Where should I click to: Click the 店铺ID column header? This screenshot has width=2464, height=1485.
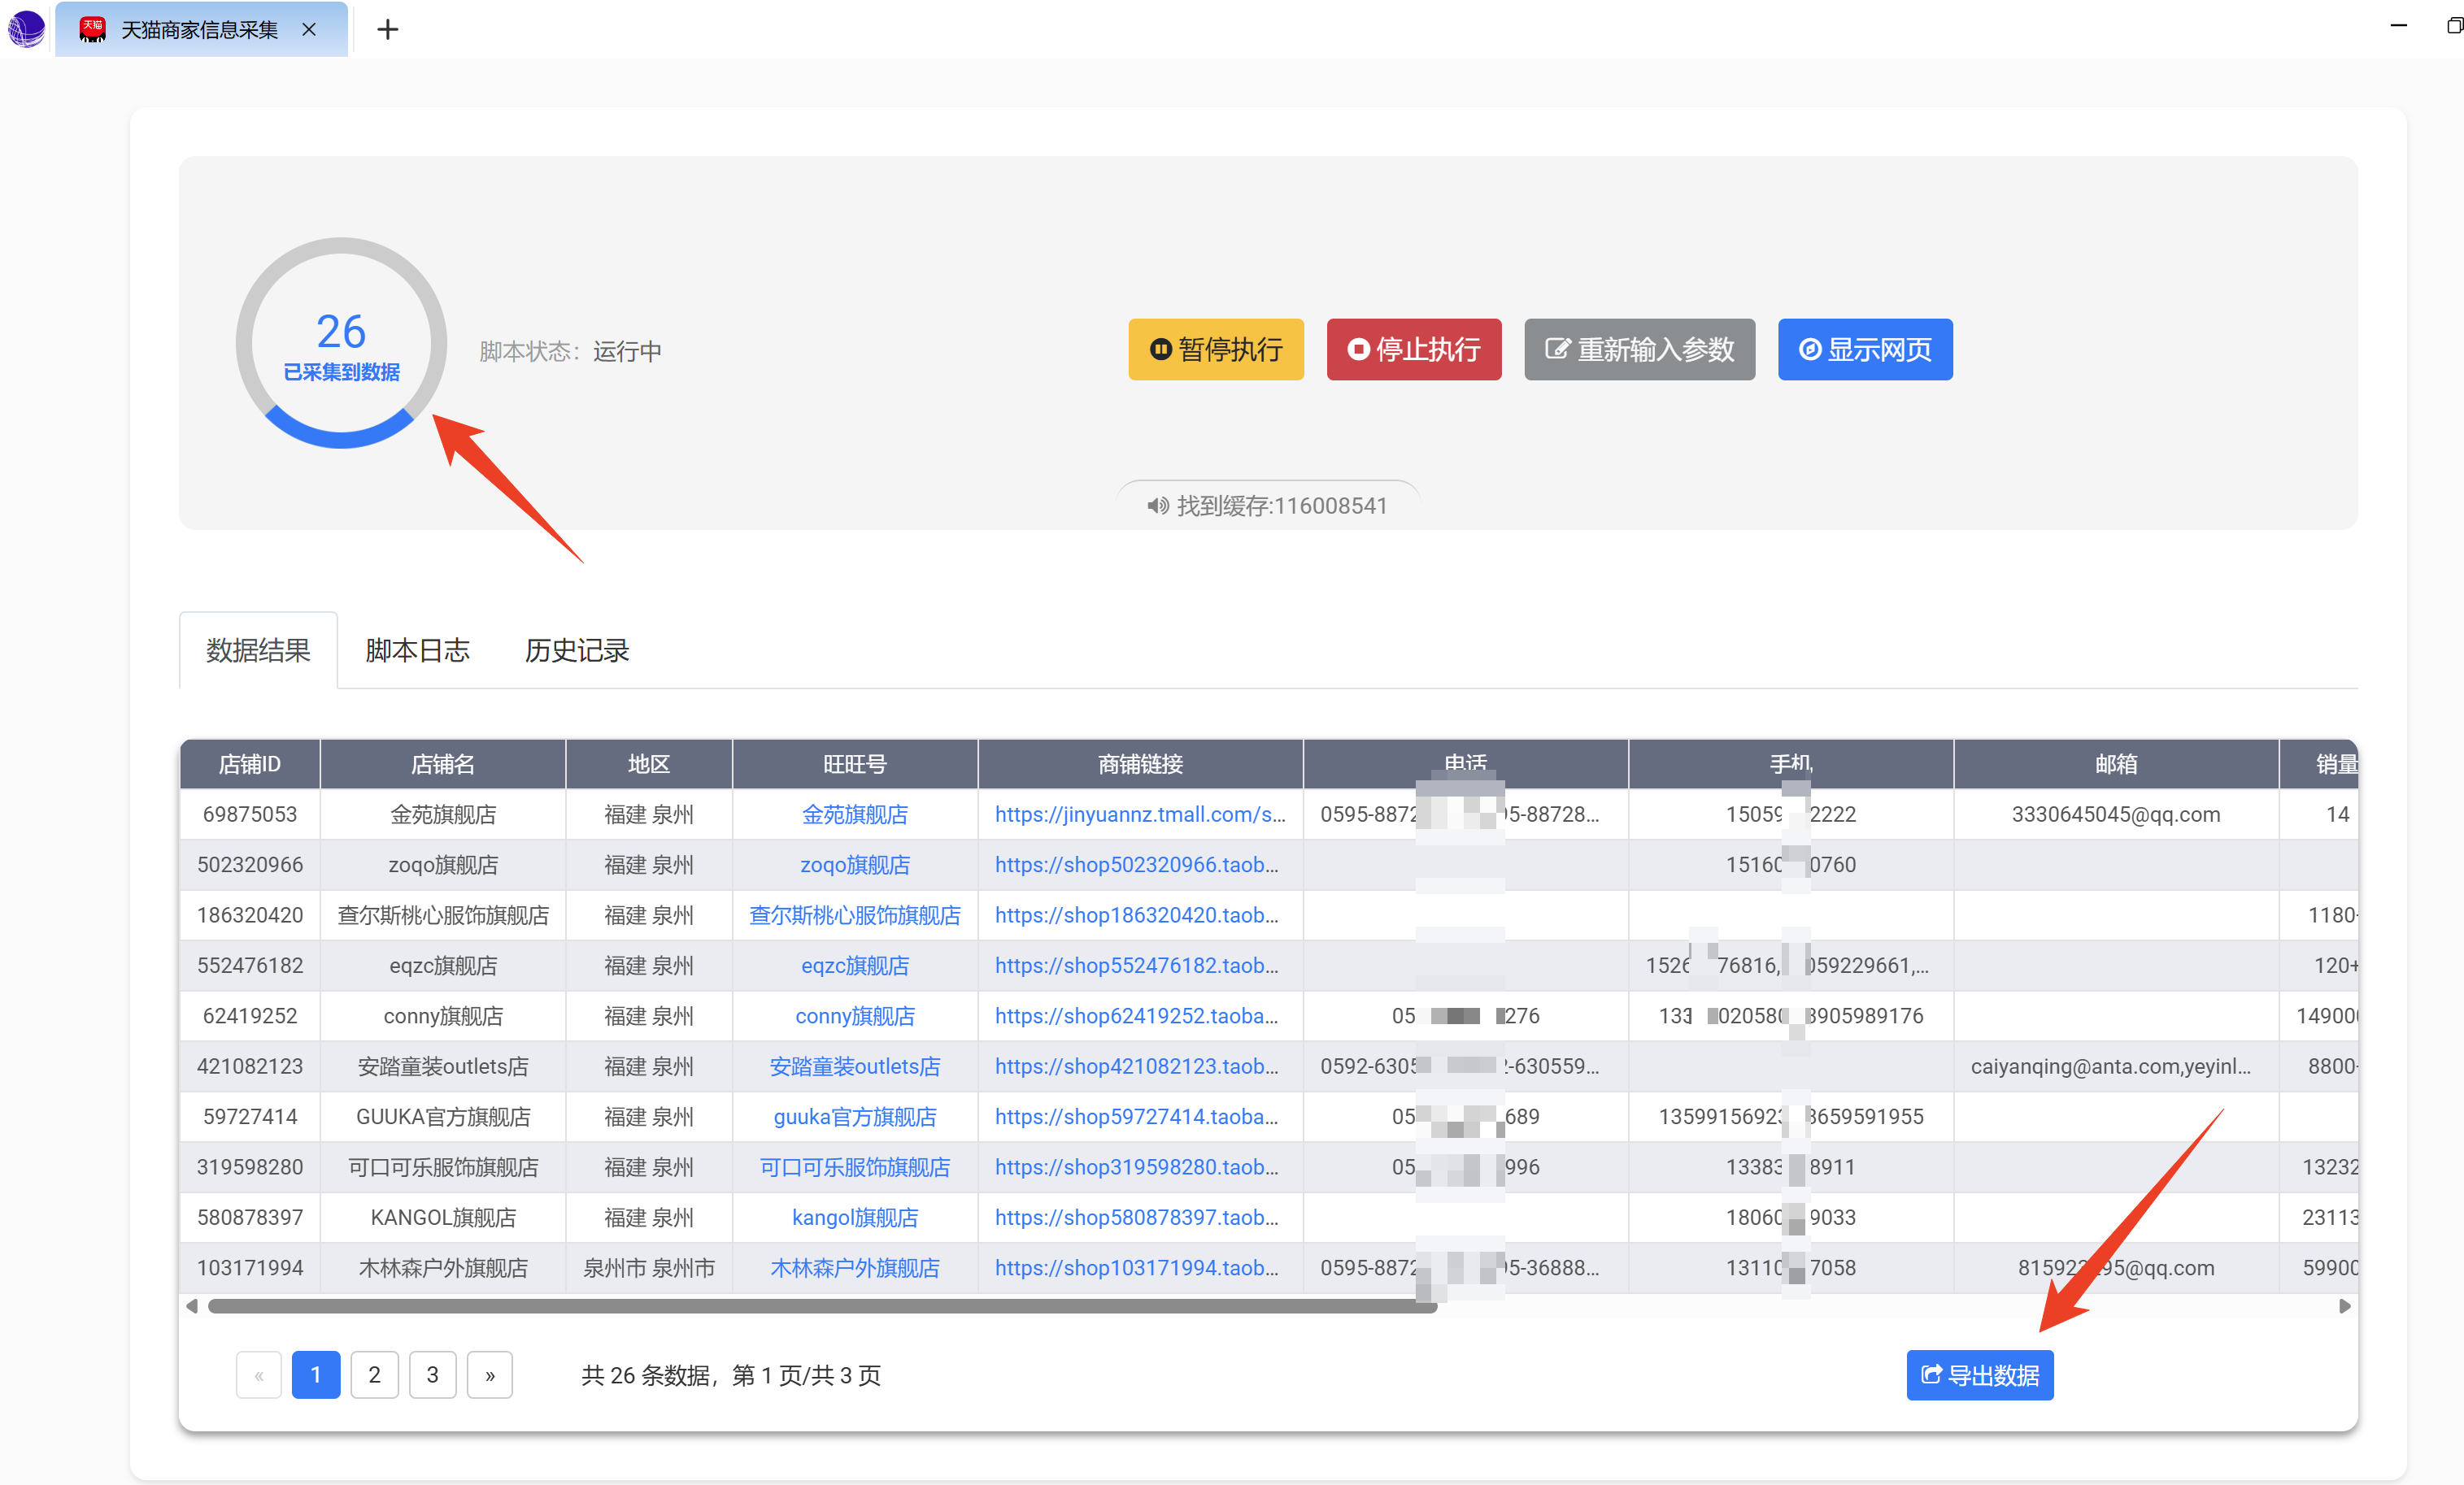(x=250, y=765)
